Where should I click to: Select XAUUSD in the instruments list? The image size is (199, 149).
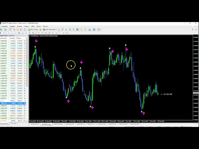4,118
